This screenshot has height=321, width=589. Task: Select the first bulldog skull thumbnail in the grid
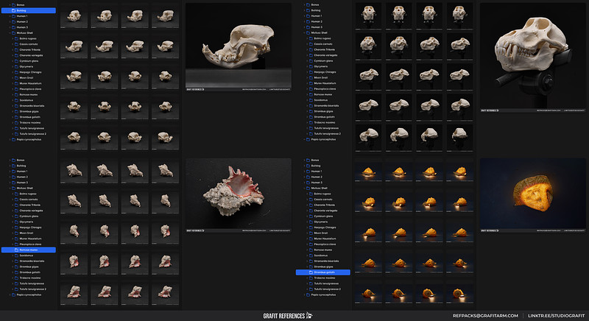click(74, 16)
